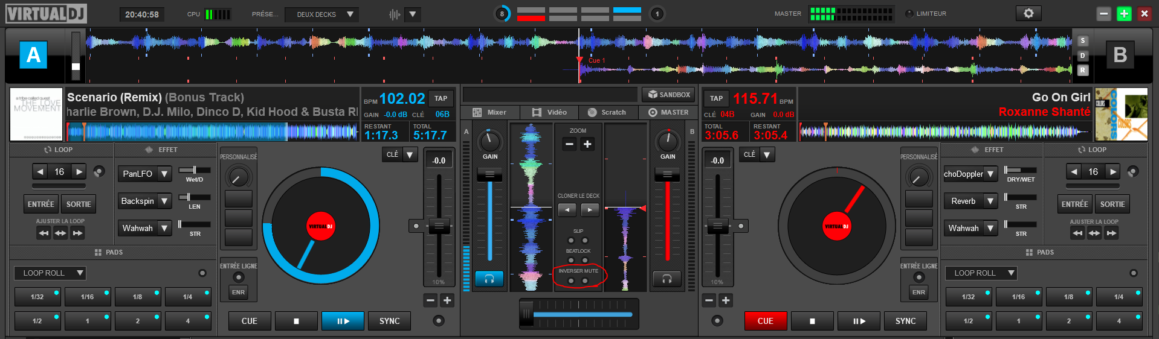Click the deck A headphone cue button
Screen dimensions: 1159x339
(x=489, y=279)
